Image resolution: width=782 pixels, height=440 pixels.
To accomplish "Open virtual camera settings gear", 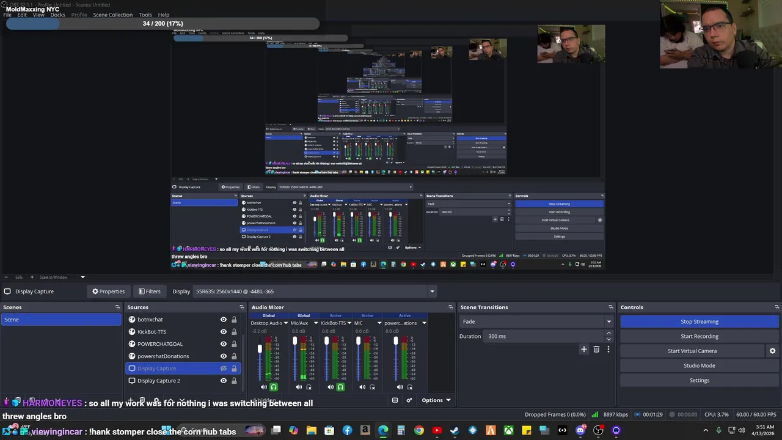I will [772, 351].
